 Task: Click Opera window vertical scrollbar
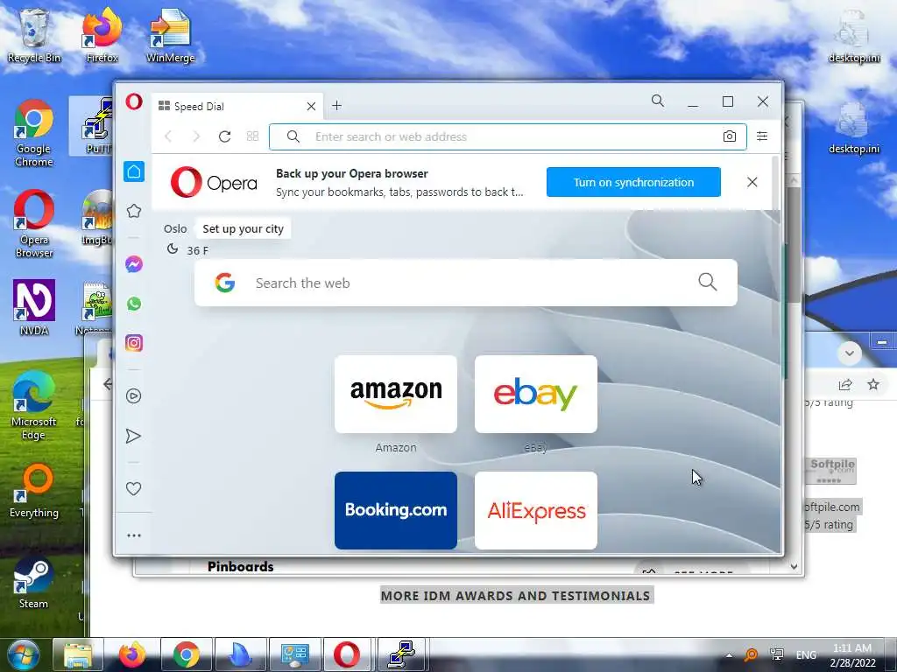click(776, 246)
